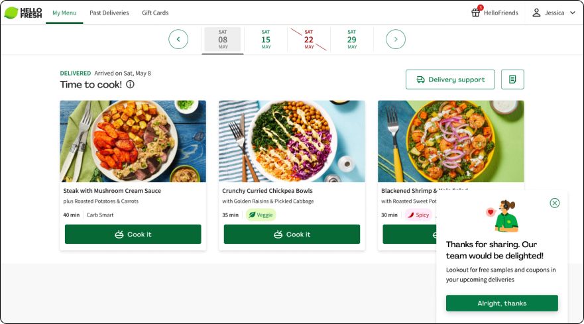Image resolution: width=584 pixels, height=324 pixels.
Task: Open the Gift Cards tab
Action: click(155, 13)
